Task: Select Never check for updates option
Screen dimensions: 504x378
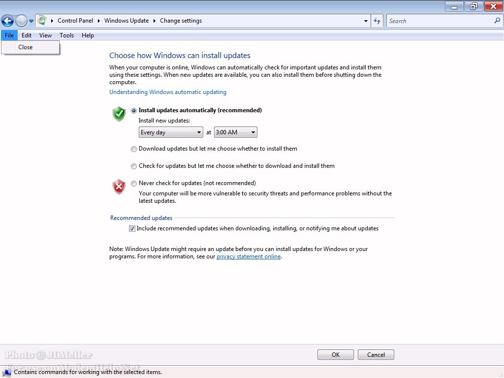Action: (134, 184)
